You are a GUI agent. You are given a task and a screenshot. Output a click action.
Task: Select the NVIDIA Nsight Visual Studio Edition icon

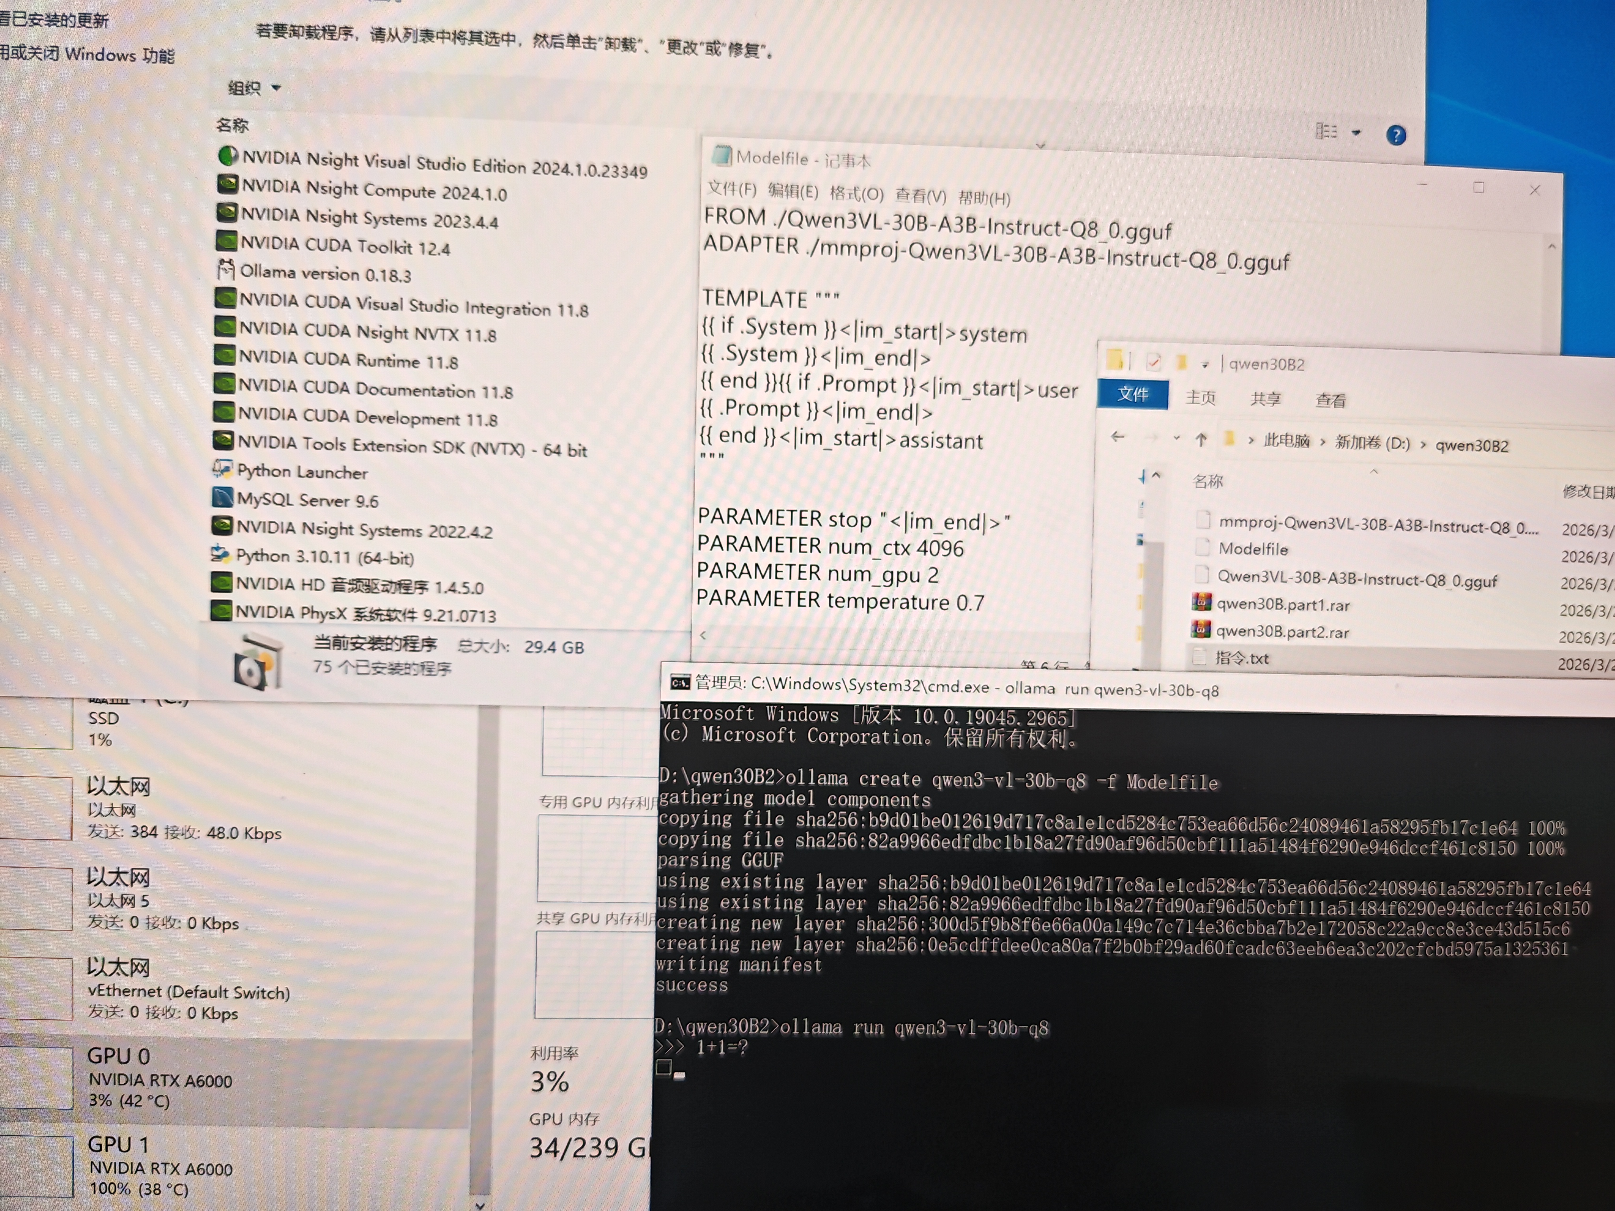229,155
